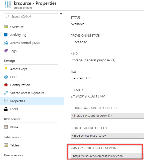Viewport: 144px width, 160px height.
Task: Click the Tables grid icon
Action: 6,145
